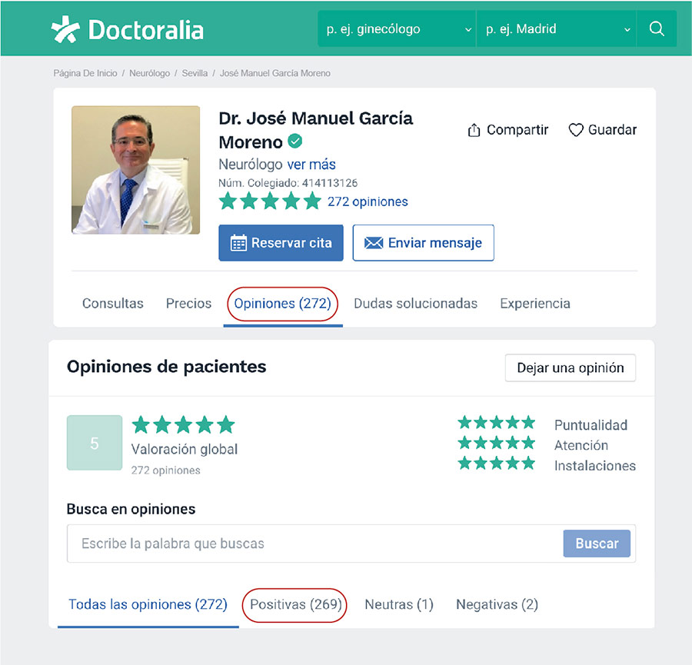The height and width of the screenshot is (665, 692).
Task: Click Dejar una opinión button
Action: pos(571,367)
